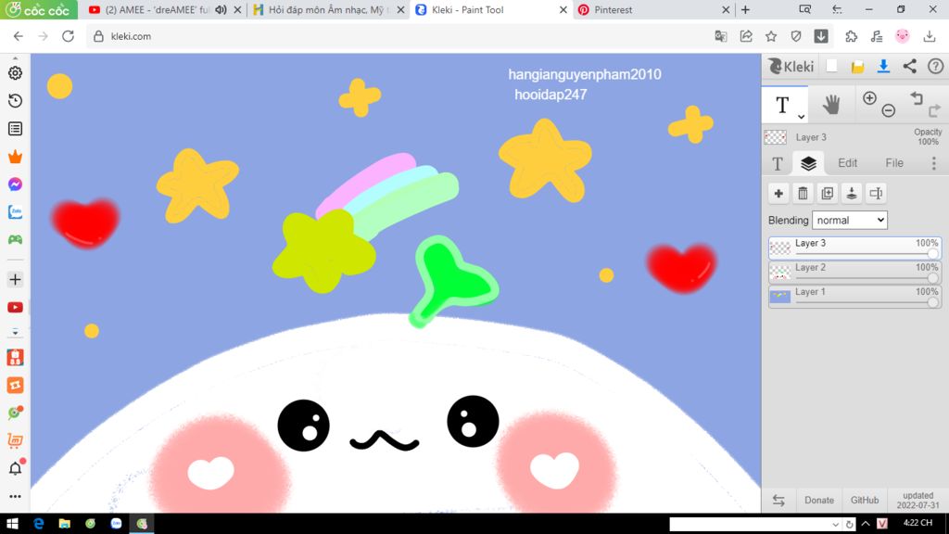949x534 pixels.
Task: Open an image file via folder icon
Action: pos(857,67)
